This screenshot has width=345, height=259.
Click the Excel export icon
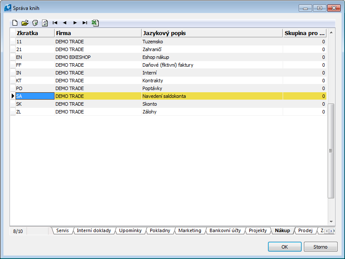point(95,23)
